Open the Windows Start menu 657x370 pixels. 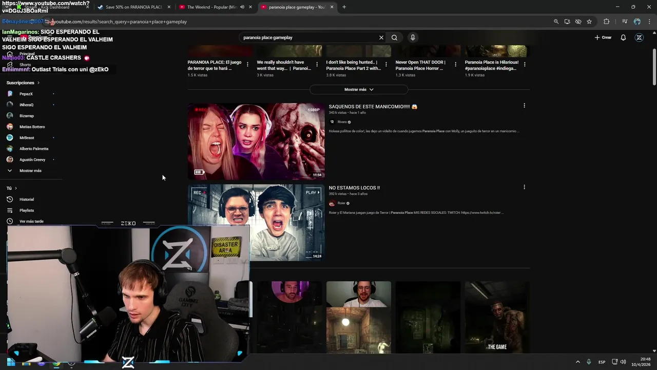coord(11,362)
